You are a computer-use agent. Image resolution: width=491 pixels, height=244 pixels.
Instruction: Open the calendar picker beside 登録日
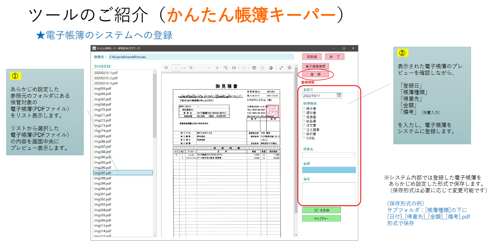click(x=339, y=95)
